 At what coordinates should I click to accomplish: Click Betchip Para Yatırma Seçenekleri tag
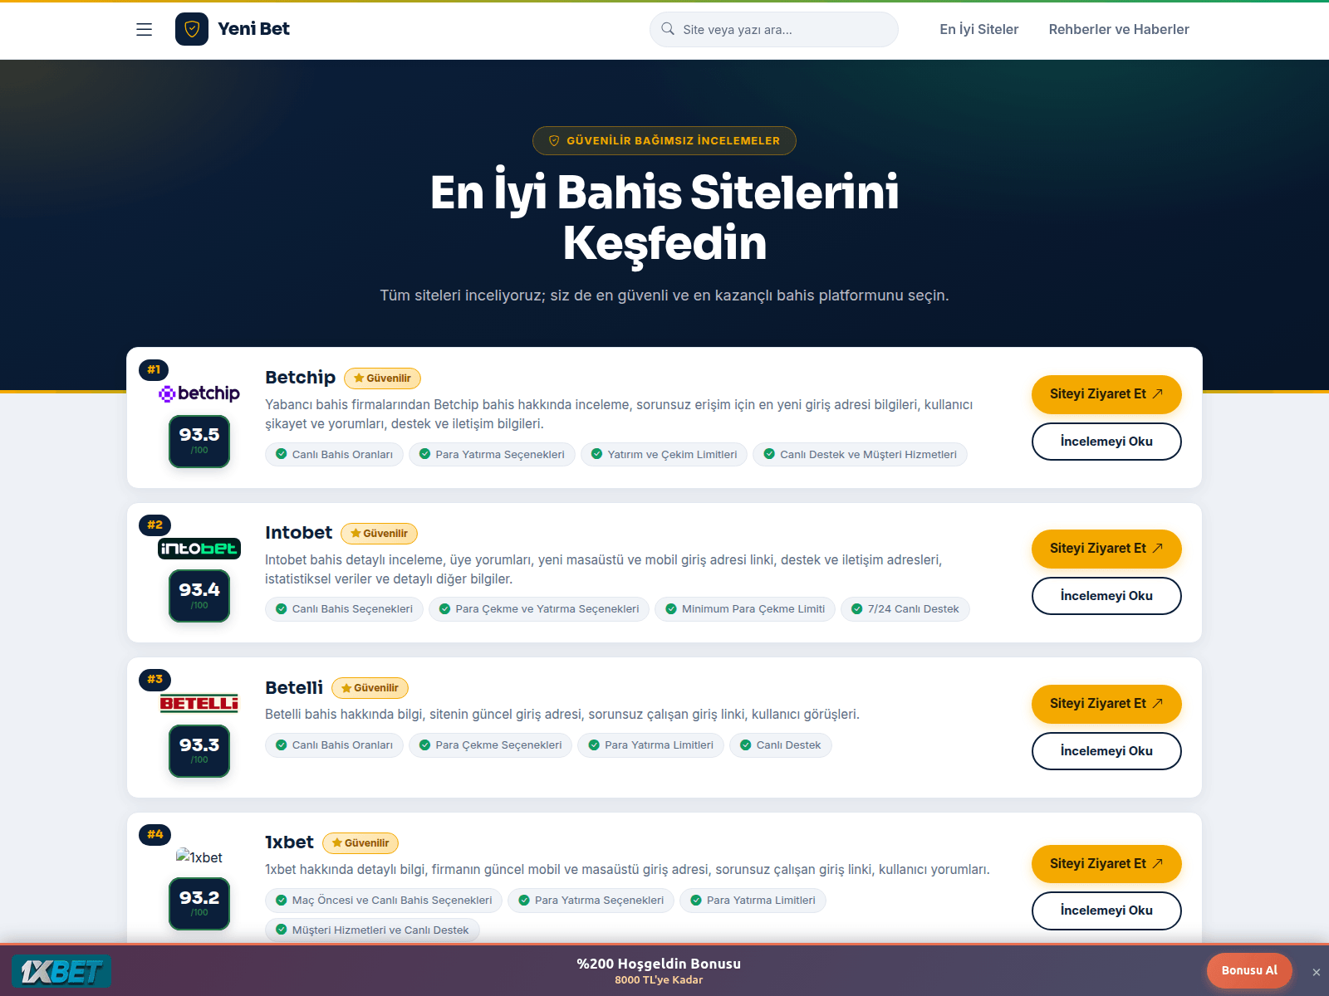pyautogui.click(x=492, y=455)
